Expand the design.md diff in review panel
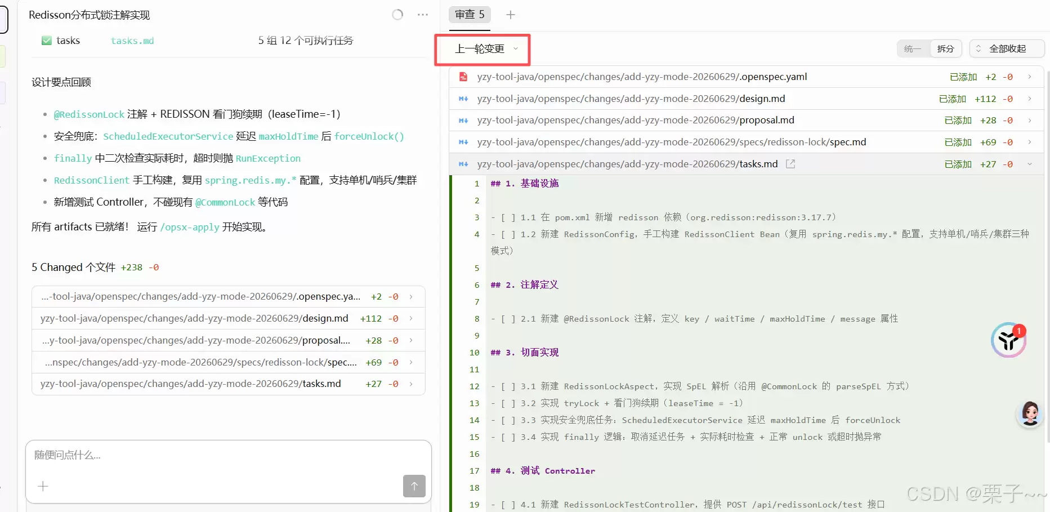Screen dimensions: 1050x512 coord(1029,99)
